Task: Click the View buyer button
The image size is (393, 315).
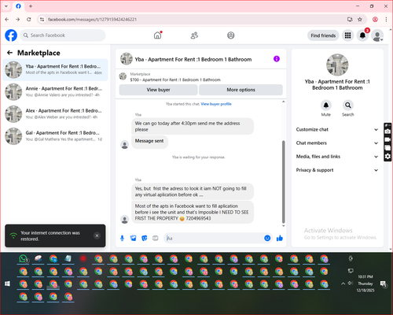Action: [x=158, y=90]
